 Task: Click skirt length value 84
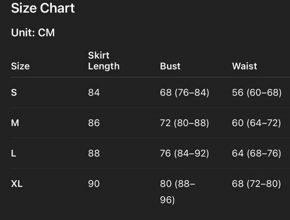coord(94,93)
